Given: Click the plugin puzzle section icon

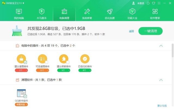Looking at the screenshot, I should coord(17,46).
